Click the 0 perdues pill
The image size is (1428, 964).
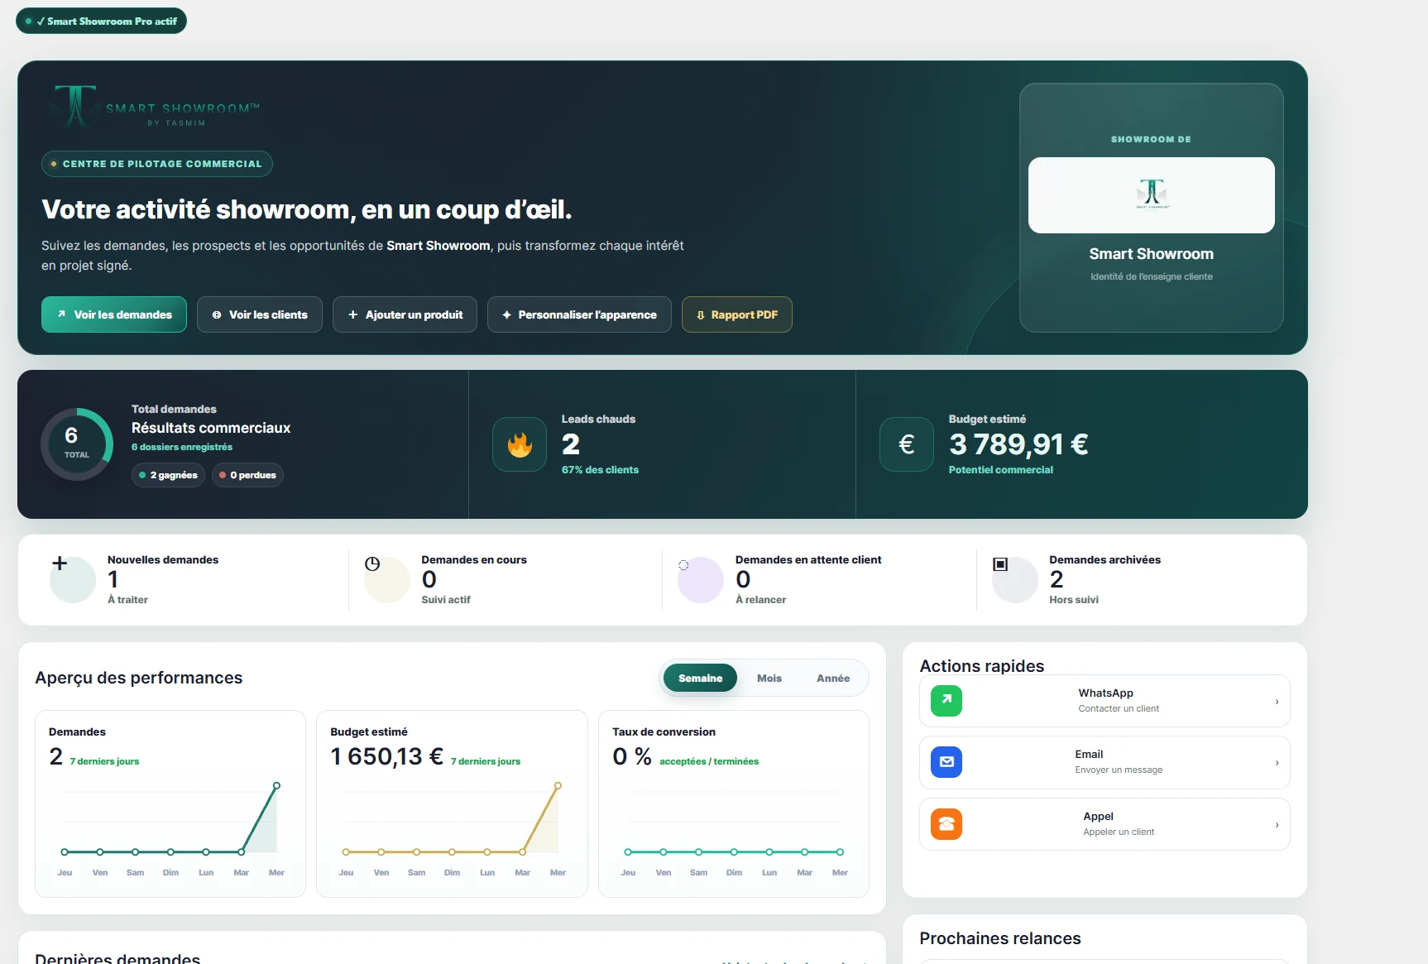pos(247,475)
